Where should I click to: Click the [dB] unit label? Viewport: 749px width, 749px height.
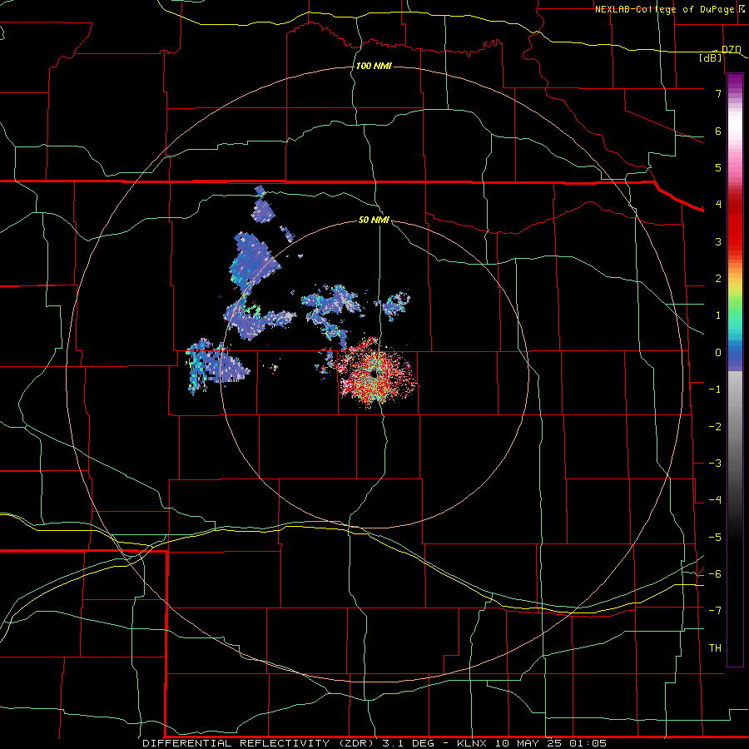point(711,57)
